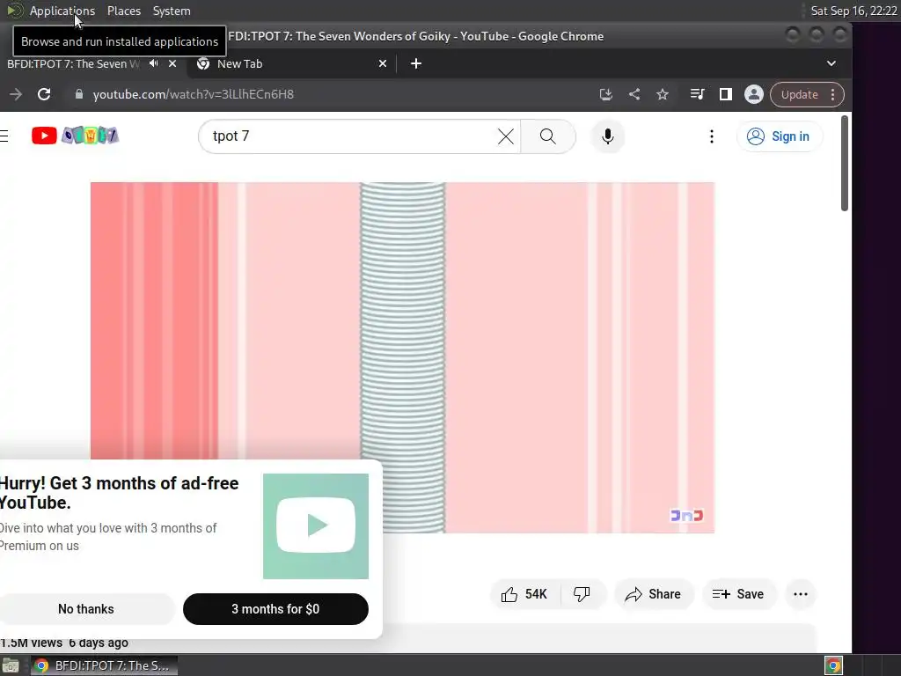Close the New Tab tab

(383, 63)
